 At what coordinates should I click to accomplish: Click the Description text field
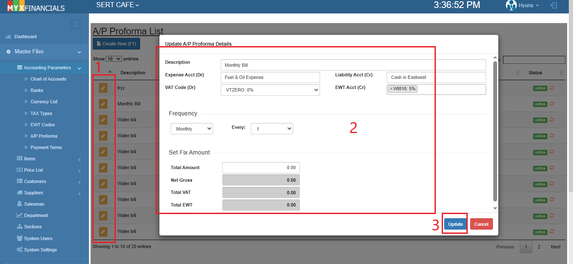point(353,65)
